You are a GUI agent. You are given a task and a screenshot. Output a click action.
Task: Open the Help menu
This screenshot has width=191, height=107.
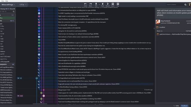point(7,1)
